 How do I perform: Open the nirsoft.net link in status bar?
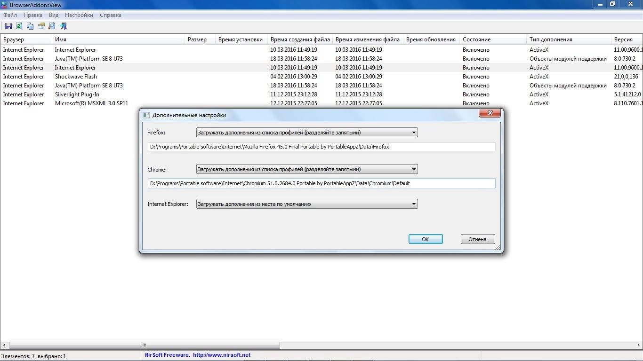pos(222,355)
